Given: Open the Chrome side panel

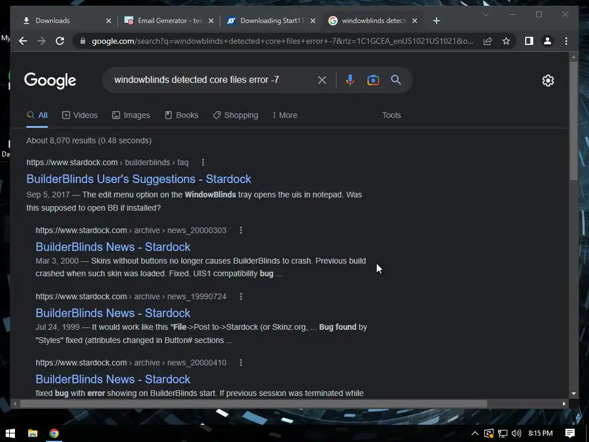Looking at the screenshot, I should tap(529, 41).
